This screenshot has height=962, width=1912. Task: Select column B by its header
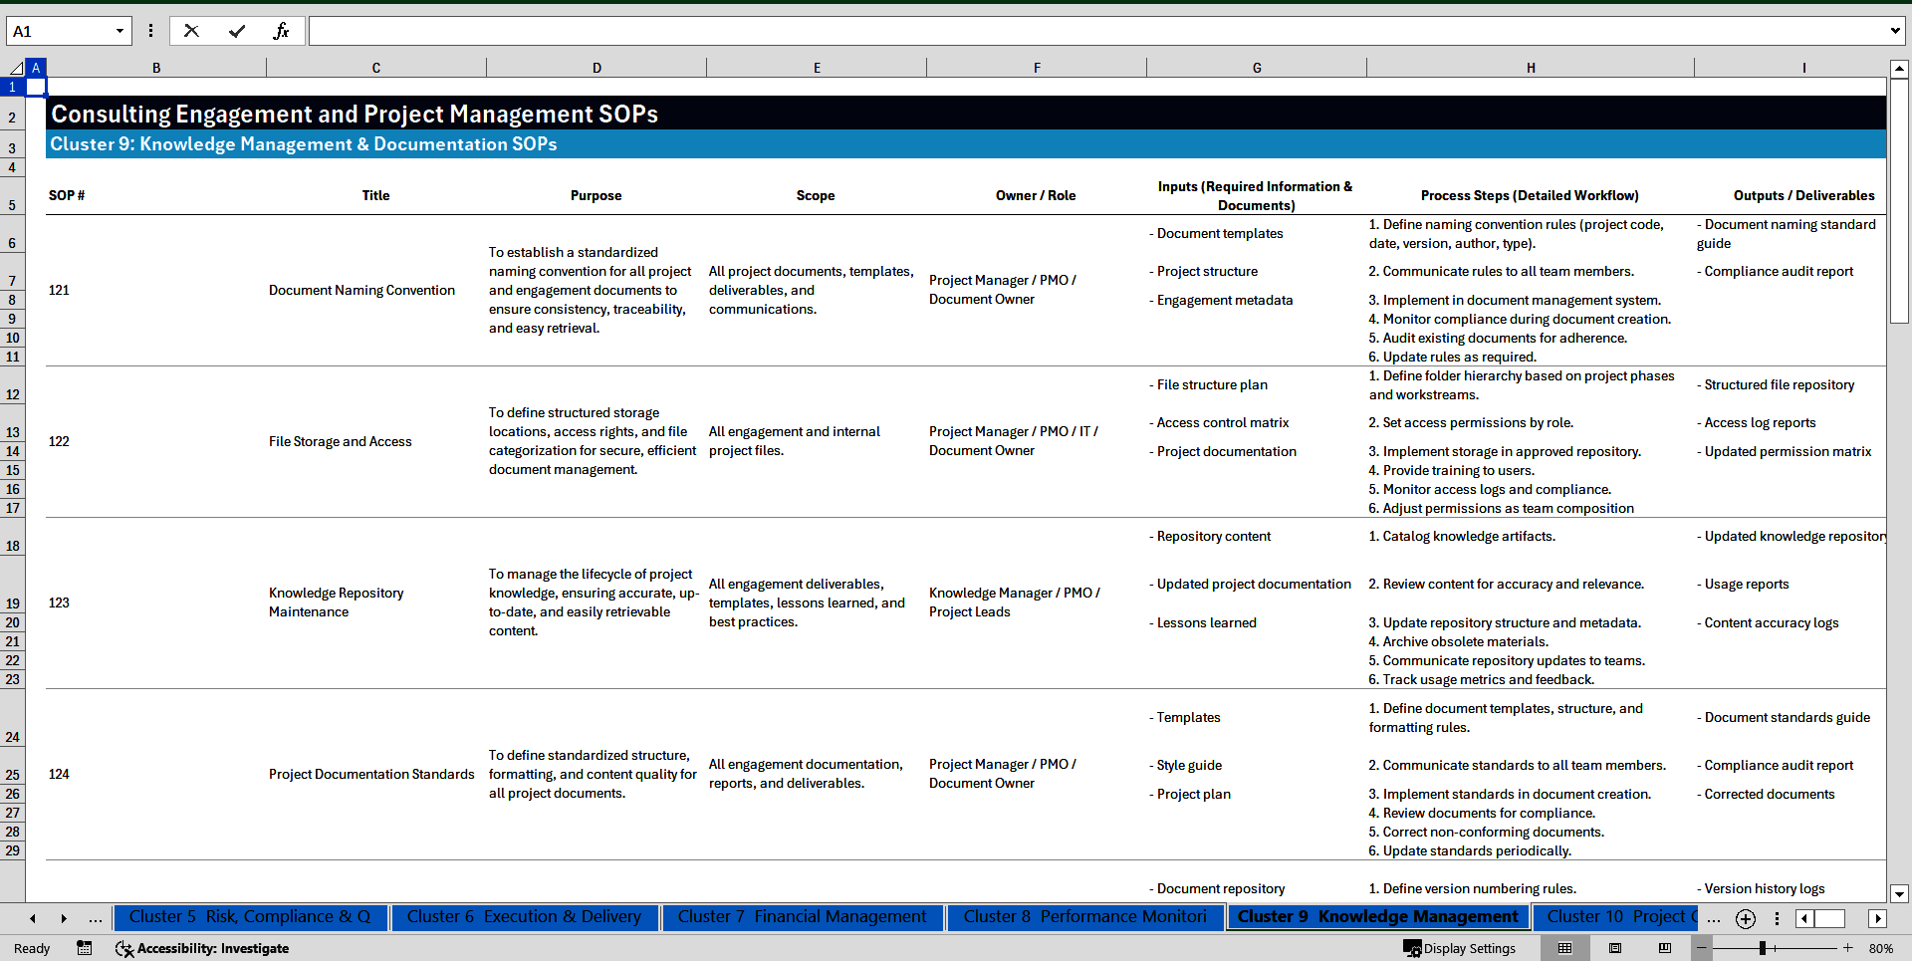(156, 67)
